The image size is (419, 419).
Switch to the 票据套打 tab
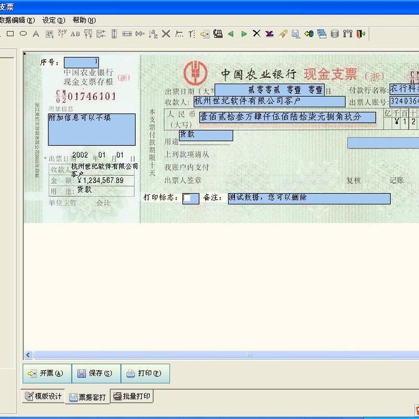(87, 397)
